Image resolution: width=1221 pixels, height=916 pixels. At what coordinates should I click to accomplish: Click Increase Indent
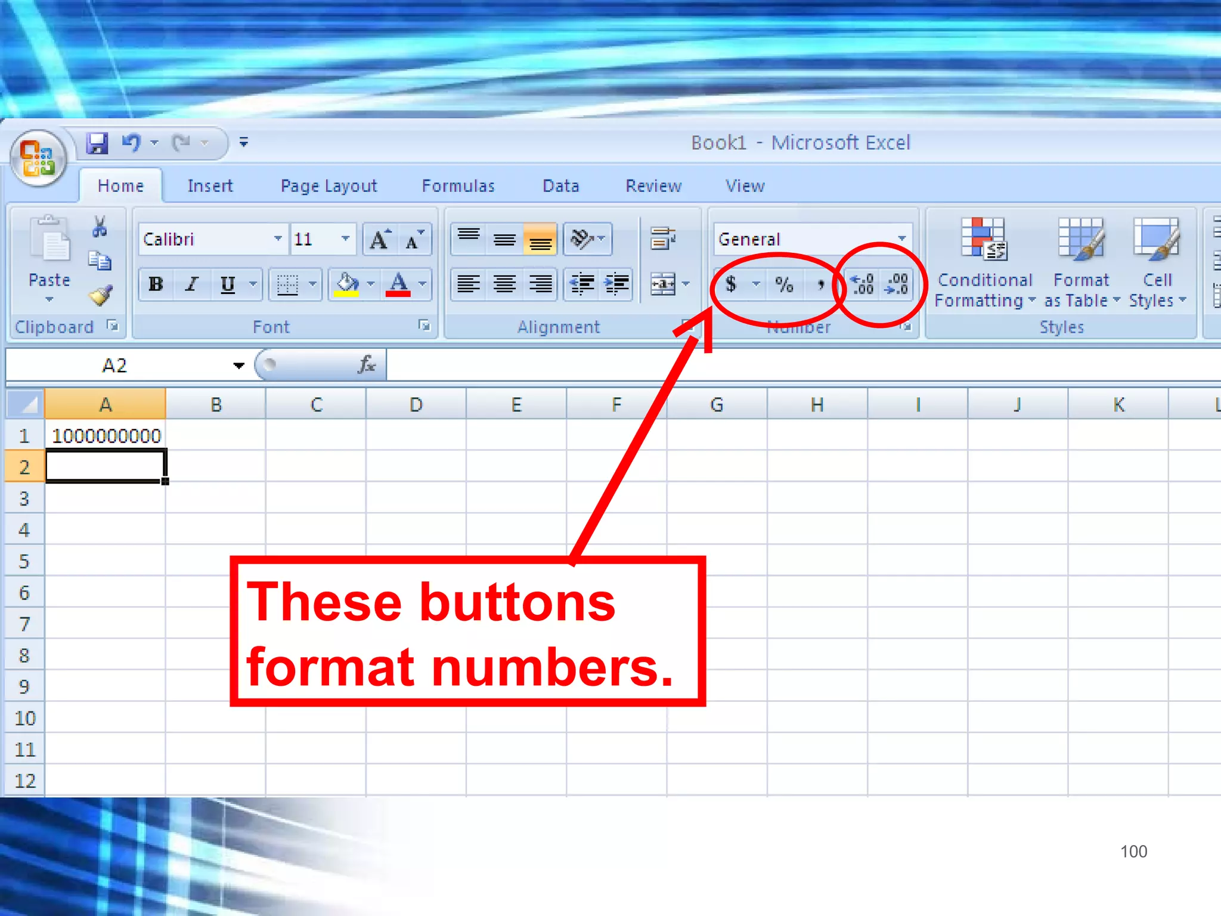(616, 284)
